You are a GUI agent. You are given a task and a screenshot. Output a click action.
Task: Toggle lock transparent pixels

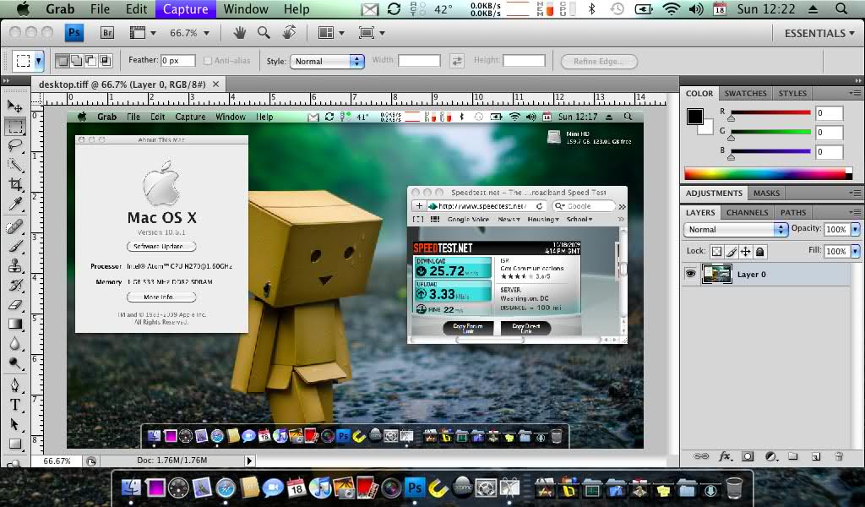[x=716, y=252]
